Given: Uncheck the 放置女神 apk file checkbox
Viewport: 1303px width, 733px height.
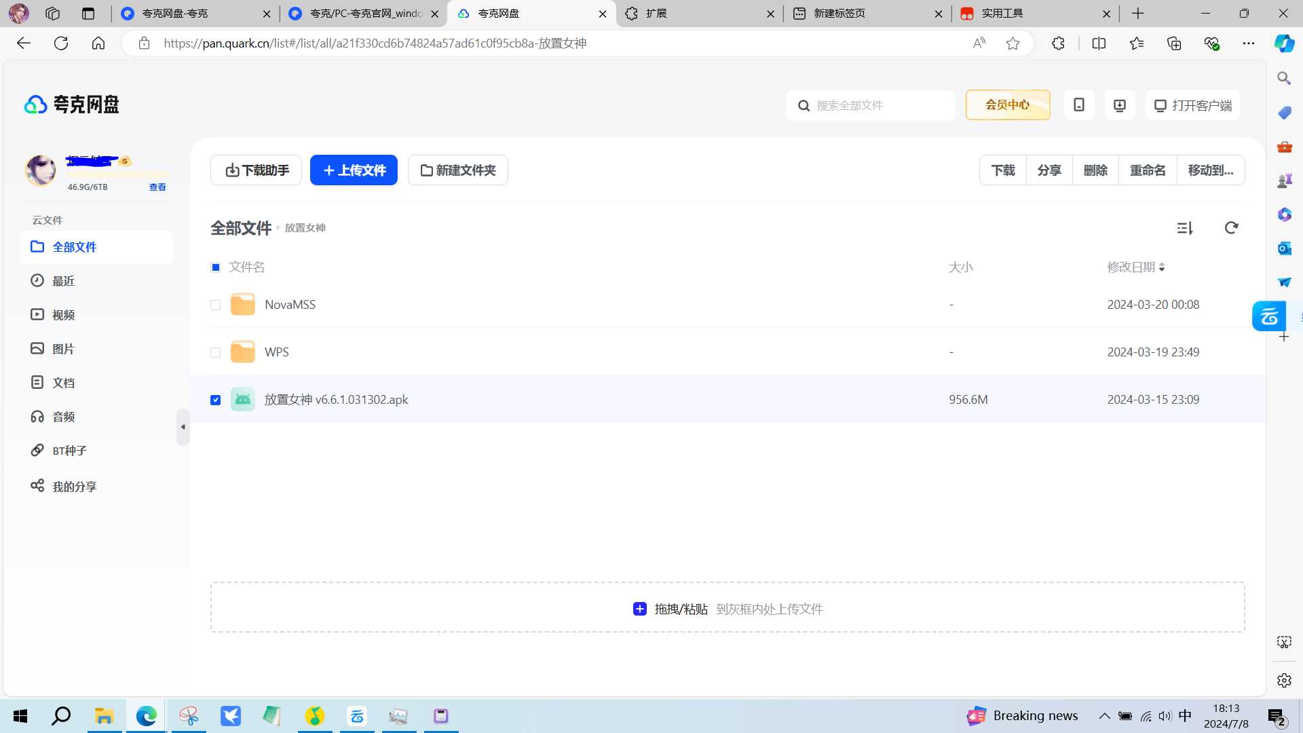Looking at the screenshot, I should pos(216,400).
